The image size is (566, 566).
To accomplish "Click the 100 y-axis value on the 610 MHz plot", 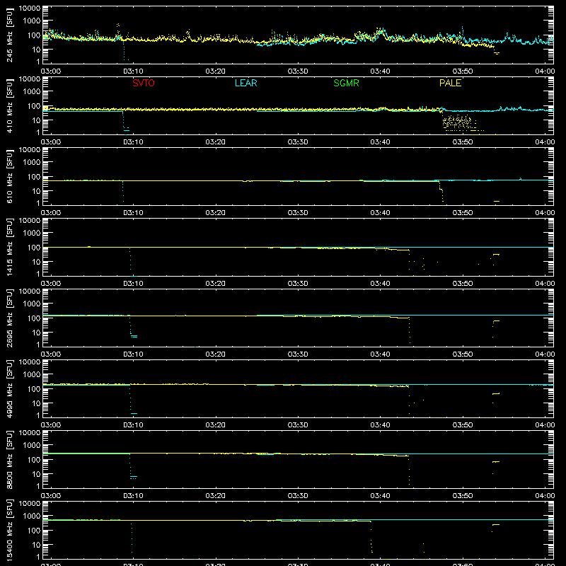I will tap(34, 177).
